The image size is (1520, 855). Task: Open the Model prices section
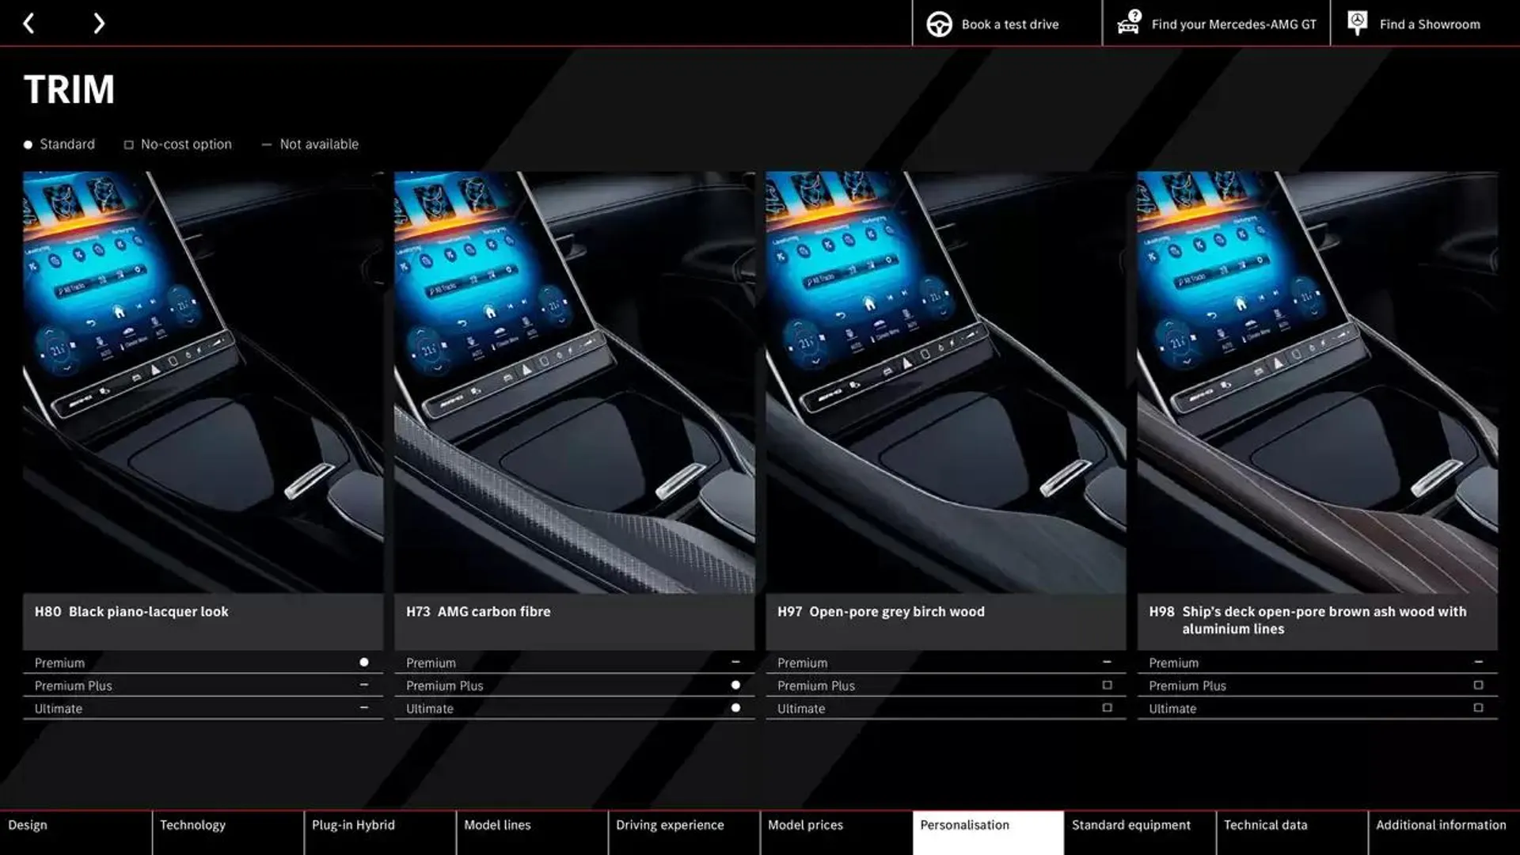pyautogui.click(x=805, y=825)
